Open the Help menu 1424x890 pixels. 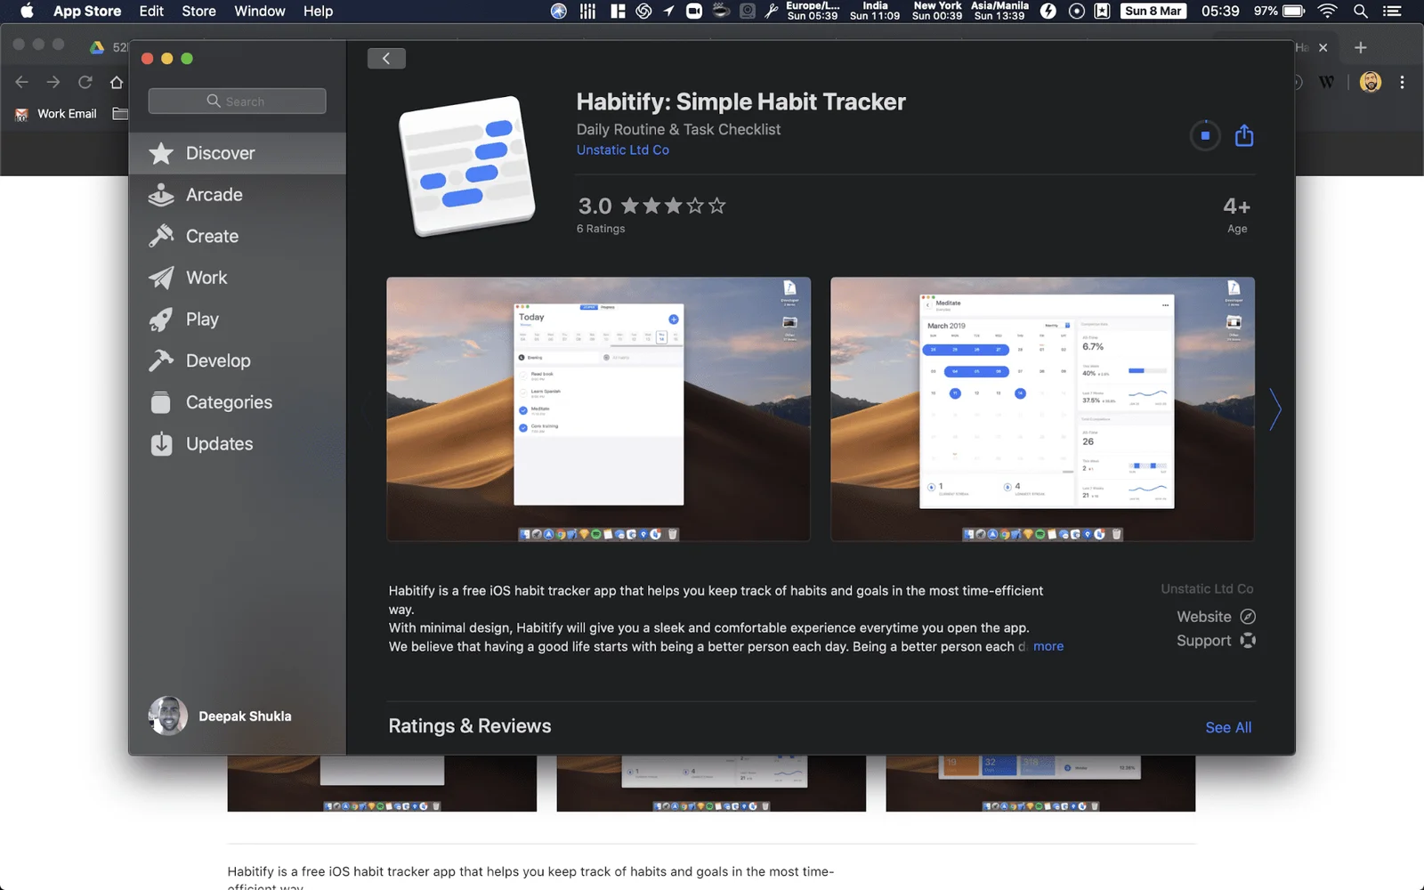[x=318, y=11]
